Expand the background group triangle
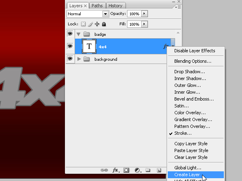242x181 pixels. 79,59
